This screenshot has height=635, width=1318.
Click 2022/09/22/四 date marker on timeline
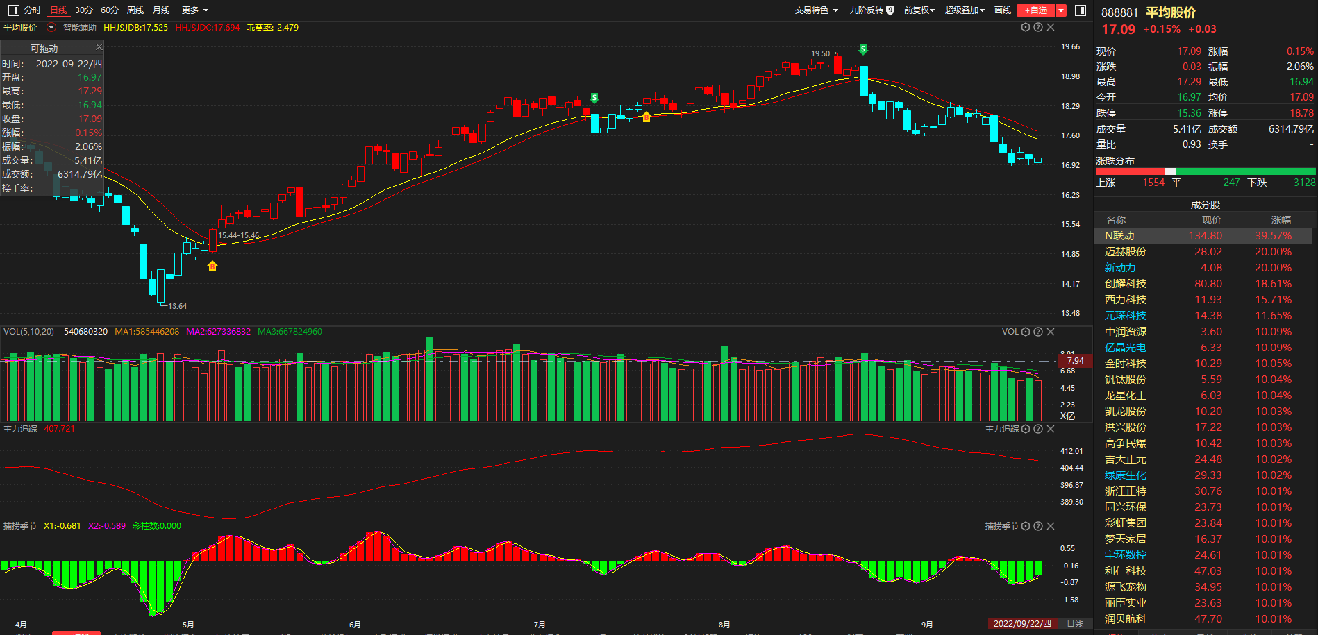tap(1022, 624)
